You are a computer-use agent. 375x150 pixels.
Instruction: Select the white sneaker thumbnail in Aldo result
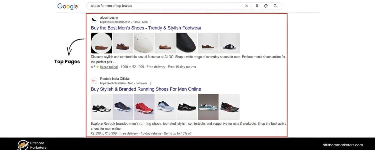(x=144, y=43)
